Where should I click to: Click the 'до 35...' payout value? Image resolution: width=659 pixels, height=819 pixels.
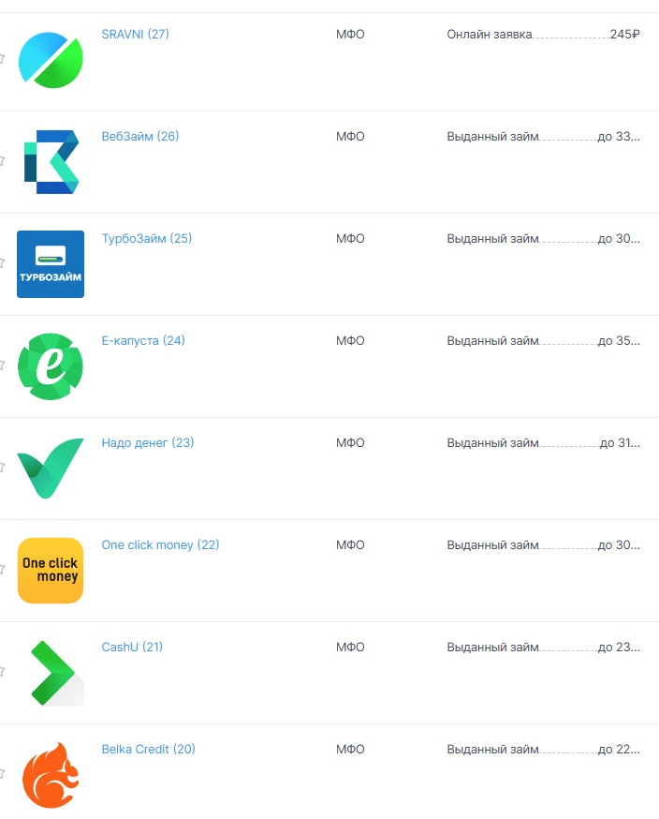[x=619, y=340]
